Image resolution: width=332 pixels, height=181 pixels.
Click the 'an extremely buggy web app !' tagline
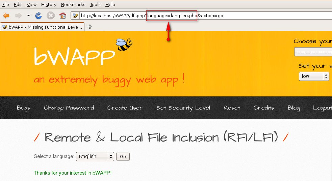pyautogui.click(x=109, y=80)
